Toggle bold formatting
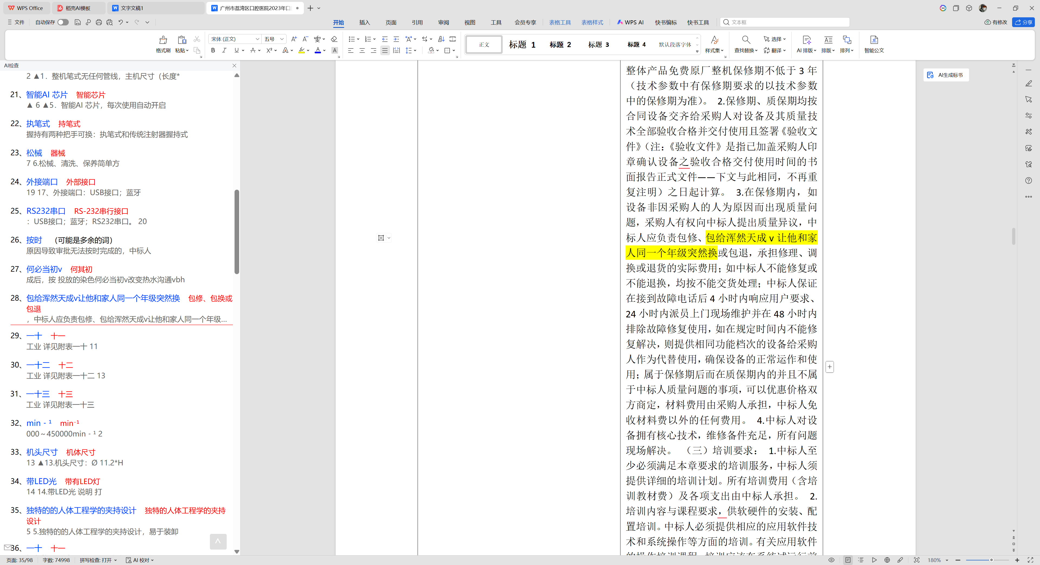 213,50
